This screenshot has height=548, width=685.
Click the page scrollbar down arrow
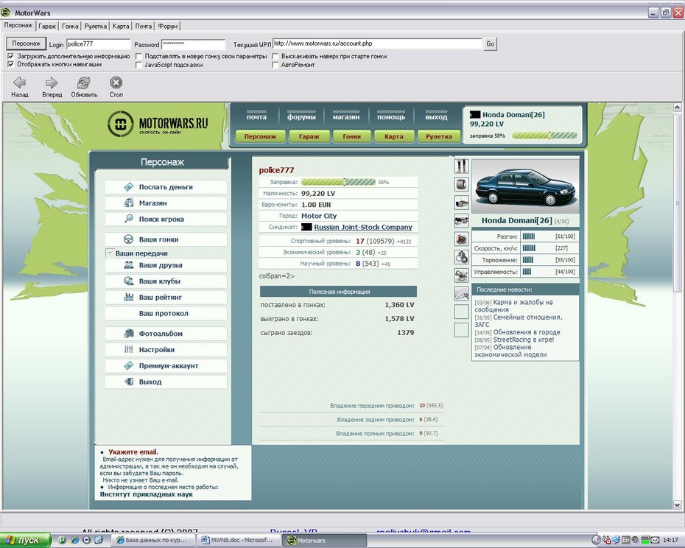(677, 505)
